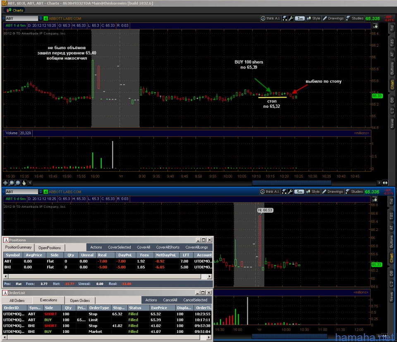Open Studies menu in lower chart
The width and height of the screenshot is (397, 342).
354,192
